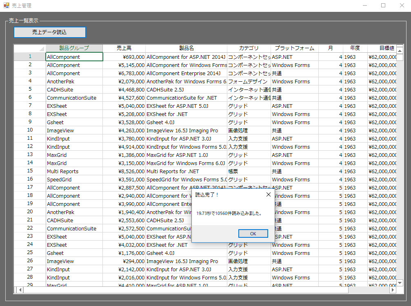411x306 pixels.
Task: Select row header 28
Action: click(30, 277)
